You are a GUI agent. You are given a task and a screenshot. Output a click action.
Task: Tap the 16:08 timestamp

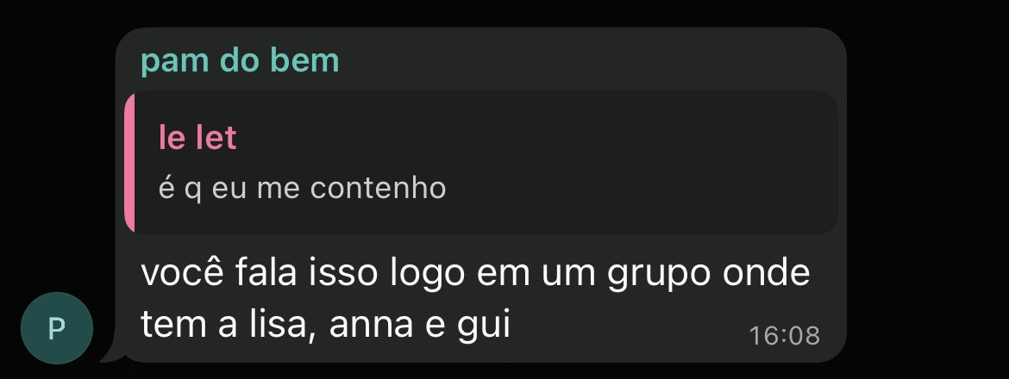pyautogui.click(x=785, y=336)
